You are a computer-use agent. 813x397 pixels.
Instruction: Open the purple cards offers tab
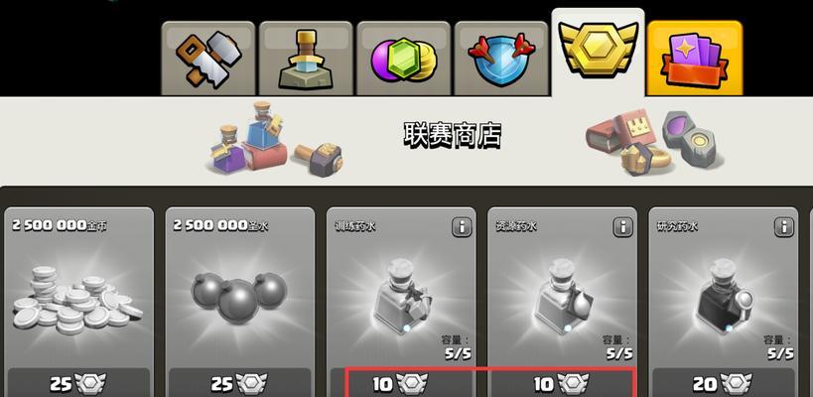pos(695,58)
